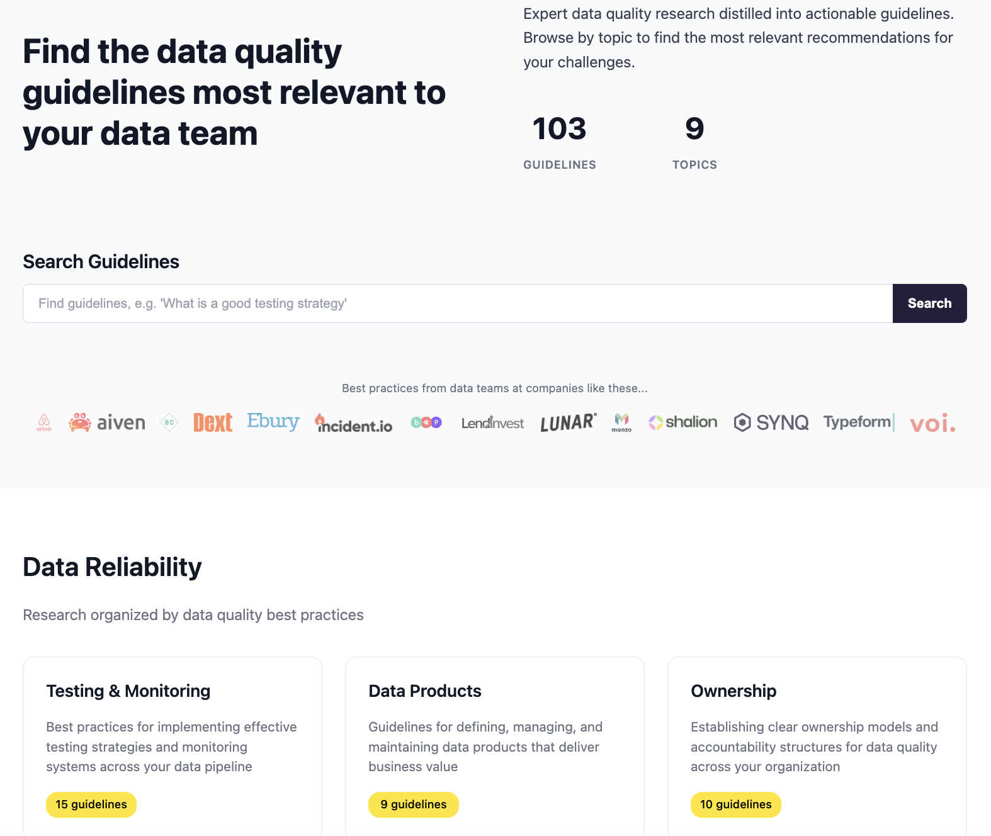The width and height of the screenshot is (991, 836).
Task: Click the SYNQ hexagon logo
Action: coord(771,422)
